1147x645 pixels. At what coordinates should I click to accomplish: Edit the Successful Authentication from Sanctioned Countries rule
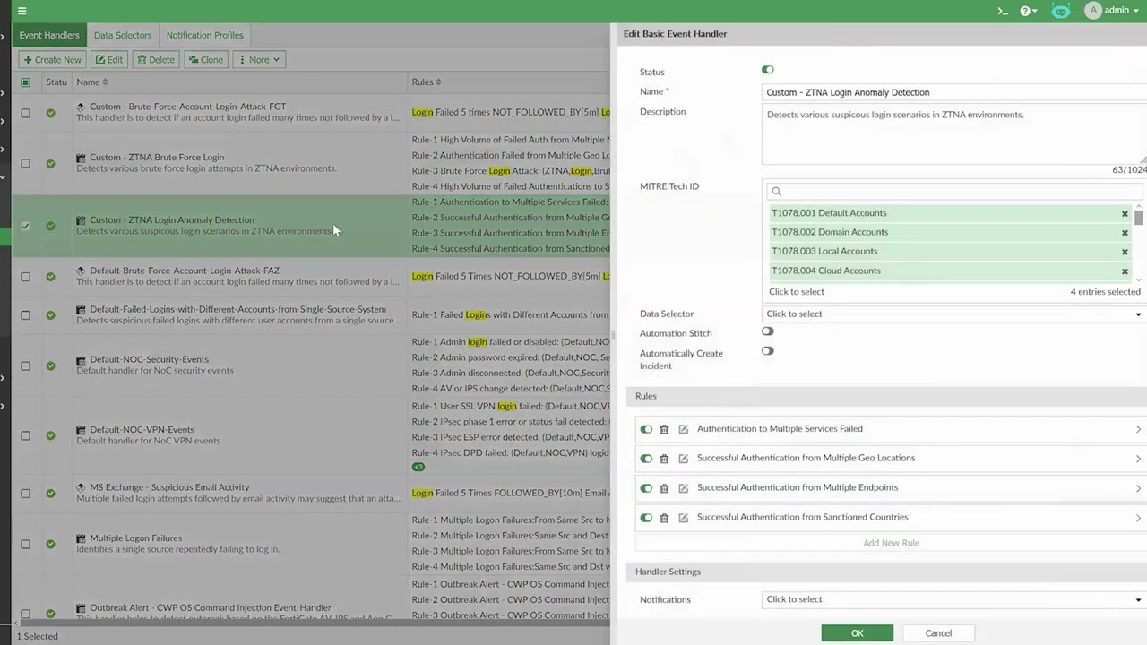pos(684,518)
